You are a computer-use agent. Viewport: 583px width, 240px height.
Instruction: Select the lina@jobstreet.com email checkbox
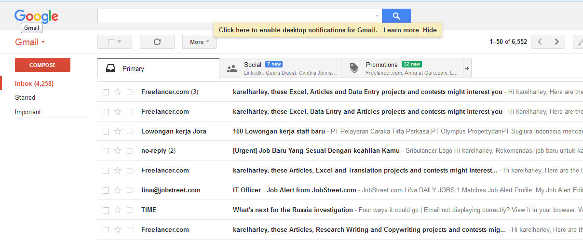coord(106,190)
